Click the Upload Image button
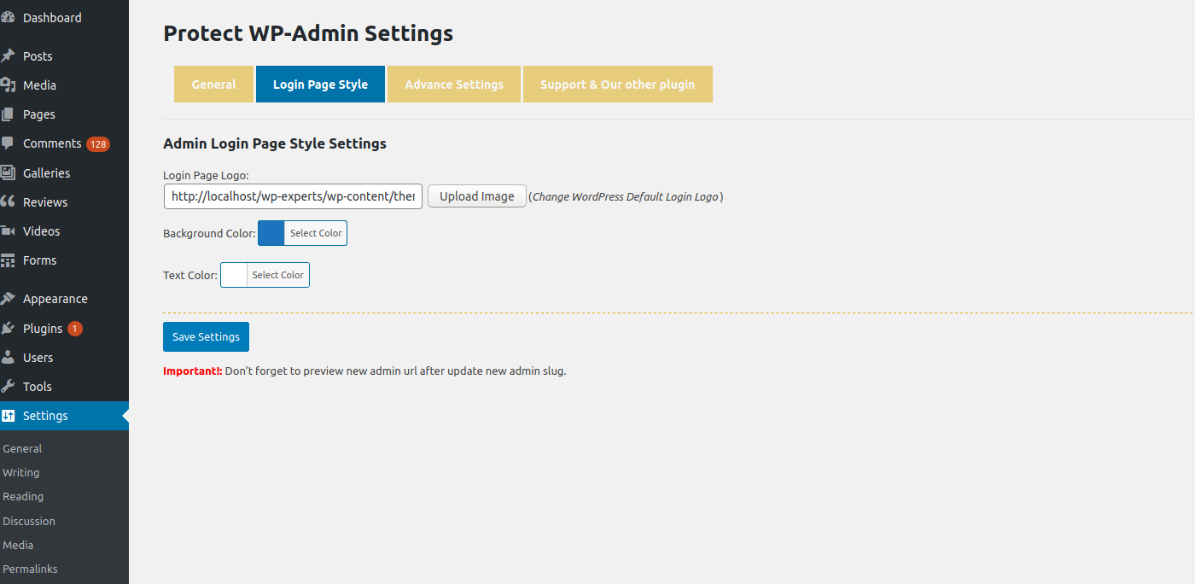The height and width of the screenshot is (584, 1195). coord(477,196)
